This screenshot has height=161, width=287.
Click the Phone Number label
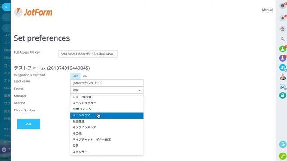pos(25,110)
